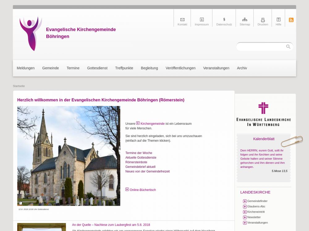309x231 pixels.
Task: Open the Sitemap icon
Action: pyautogui.click(x=245, y=20)
